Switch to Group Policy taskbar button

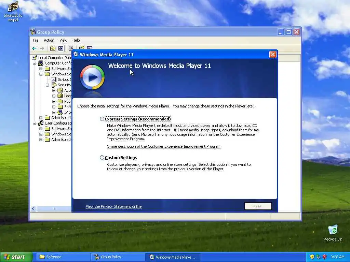tap(118, 257)
